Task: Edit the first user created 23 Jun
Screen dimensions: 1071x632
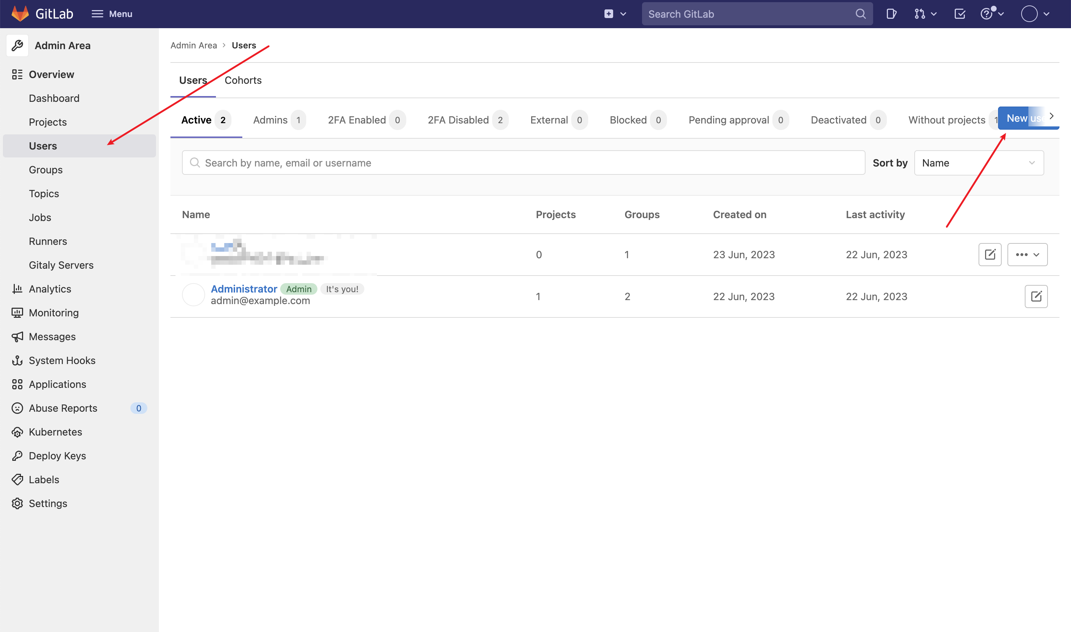Action: coord(990,255)
